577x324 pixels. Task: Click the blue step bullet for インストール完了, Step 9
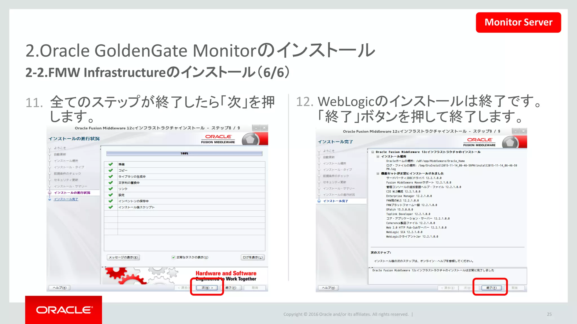click(x=319, y=201)
